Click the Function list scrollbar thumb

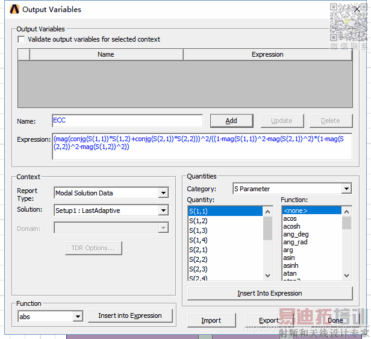(346, 223)
